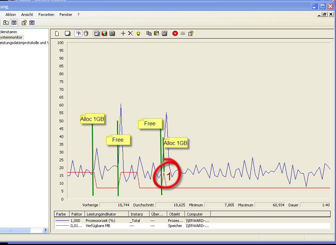
Task: Click Copy Properties toolbar icon
Action: 149,33
